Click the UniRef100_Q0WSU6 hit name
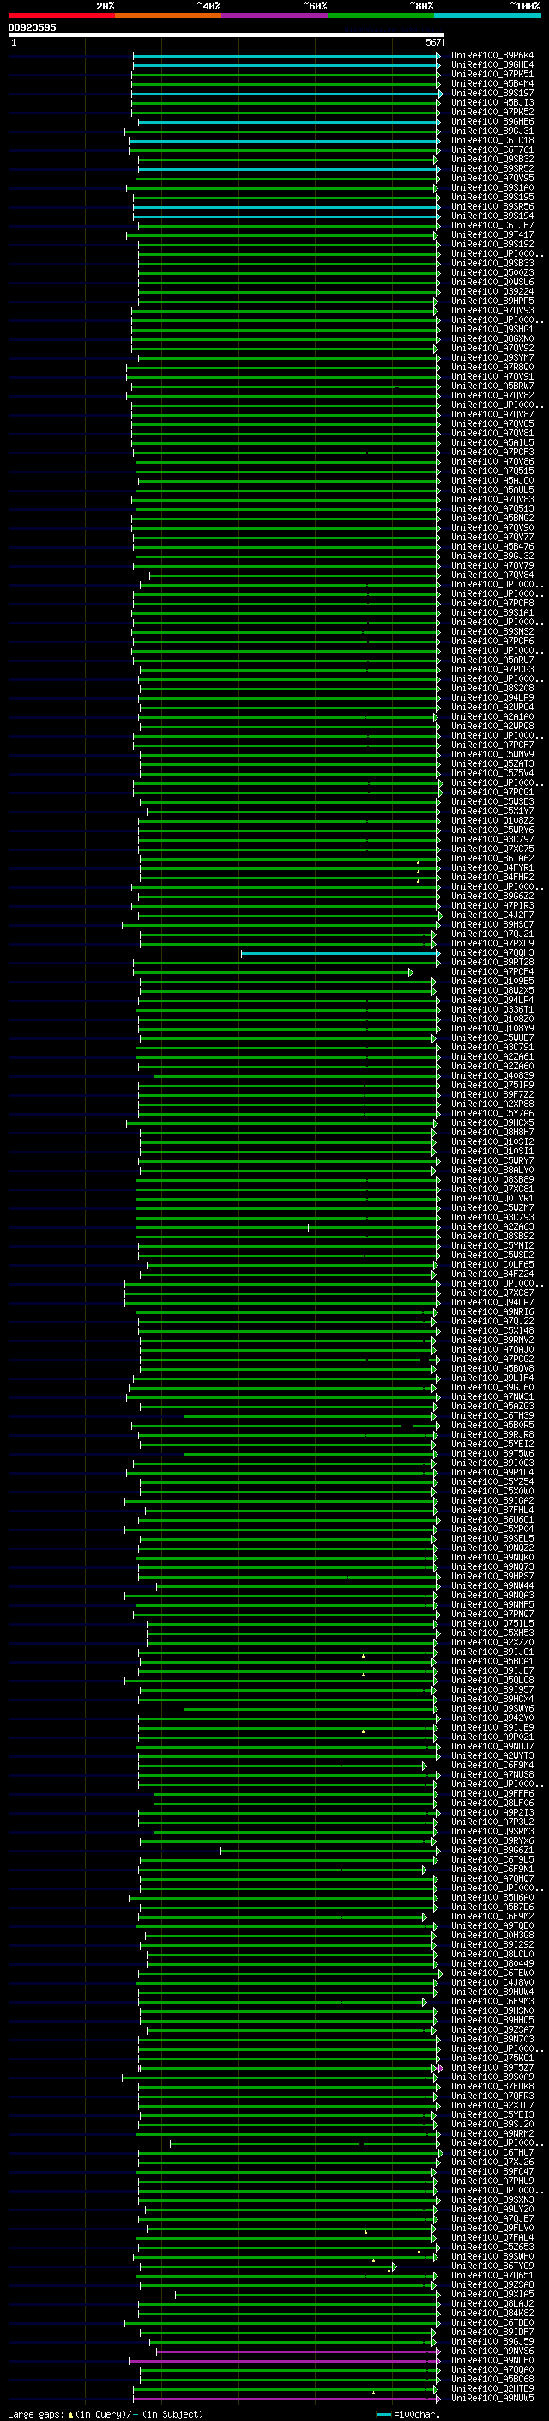Screen dimensions: 549x2421 click(492, 282)
